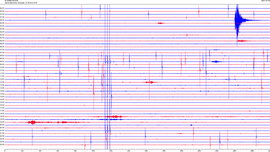This screenshot has width=270, height=152.
Task: Select the 18:00 trace time label
Action: (x=2, y=114)
